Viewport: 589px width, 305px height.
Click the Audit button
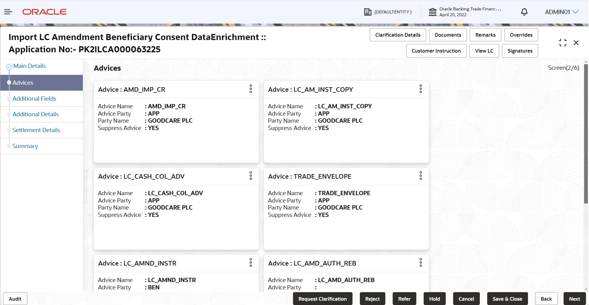15,299
